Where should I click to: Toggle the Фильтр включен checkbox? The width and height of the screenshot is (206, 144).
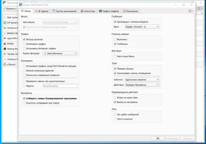click(x=24, y=40)
